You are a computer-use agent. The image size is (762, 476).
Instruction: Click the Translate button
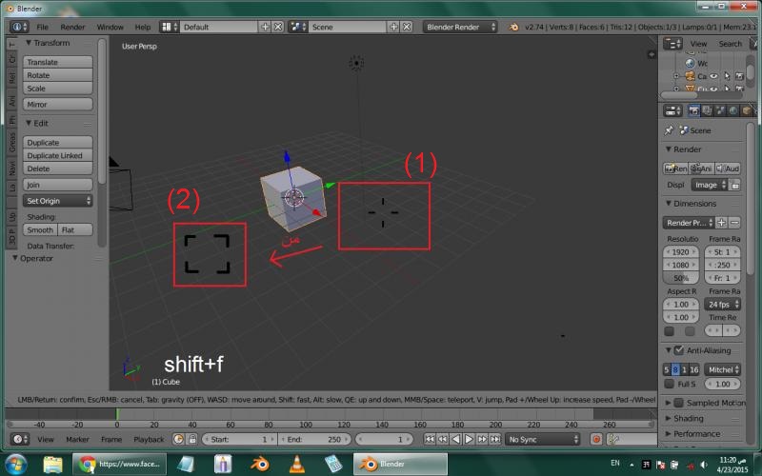pos(58,62)
